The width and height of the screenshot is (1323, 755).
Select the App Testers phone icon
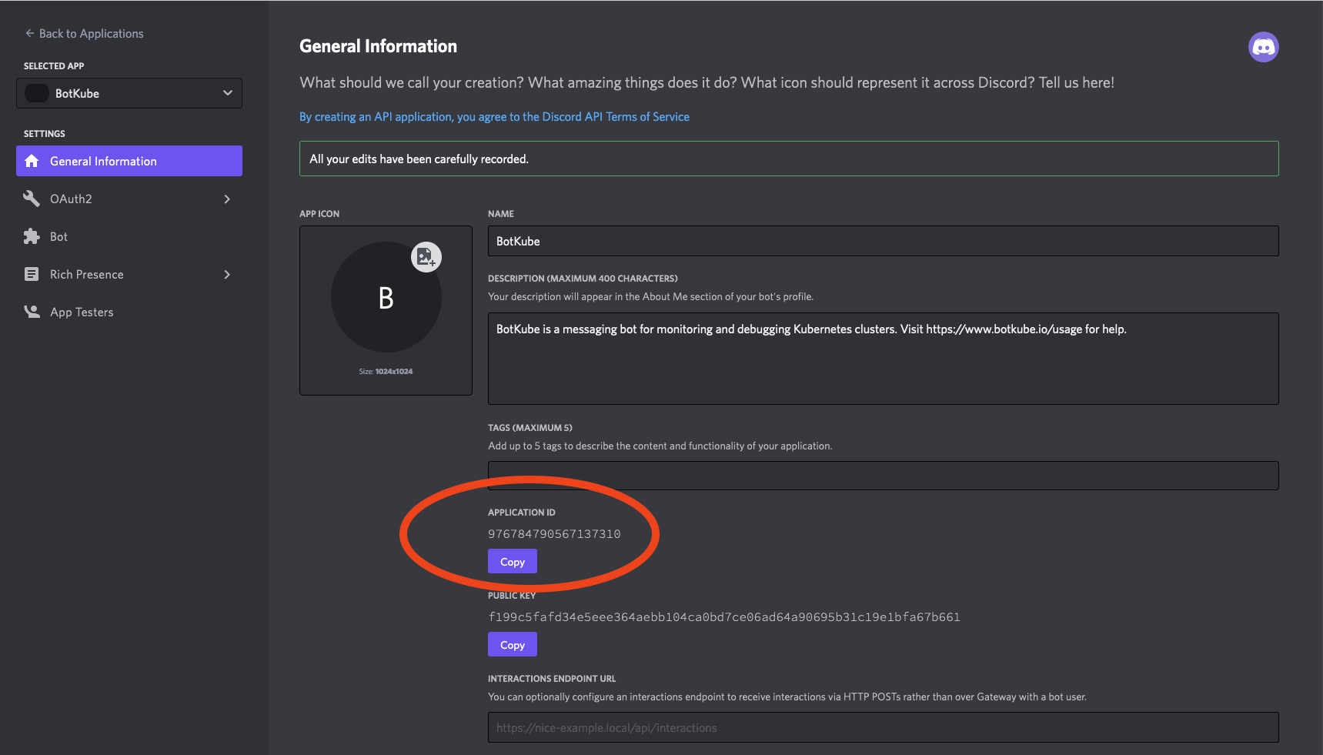(x=32, y=312)
